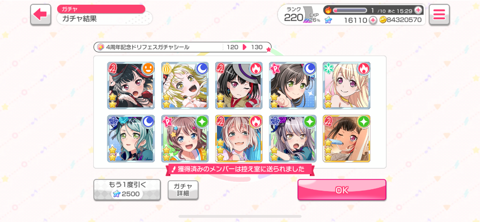
Task: Open the hamburger menu icon
Action: [439, 15]
